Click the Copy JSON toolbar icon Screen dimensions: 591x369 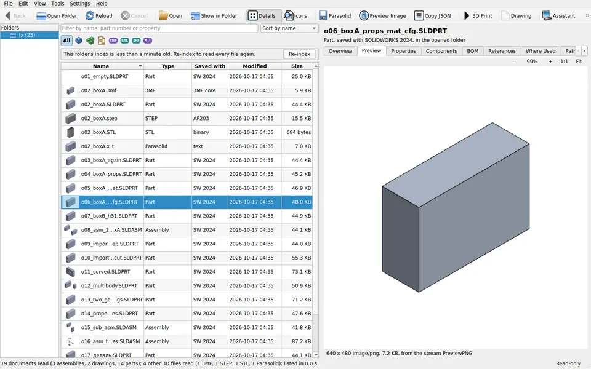pos(419,16)
